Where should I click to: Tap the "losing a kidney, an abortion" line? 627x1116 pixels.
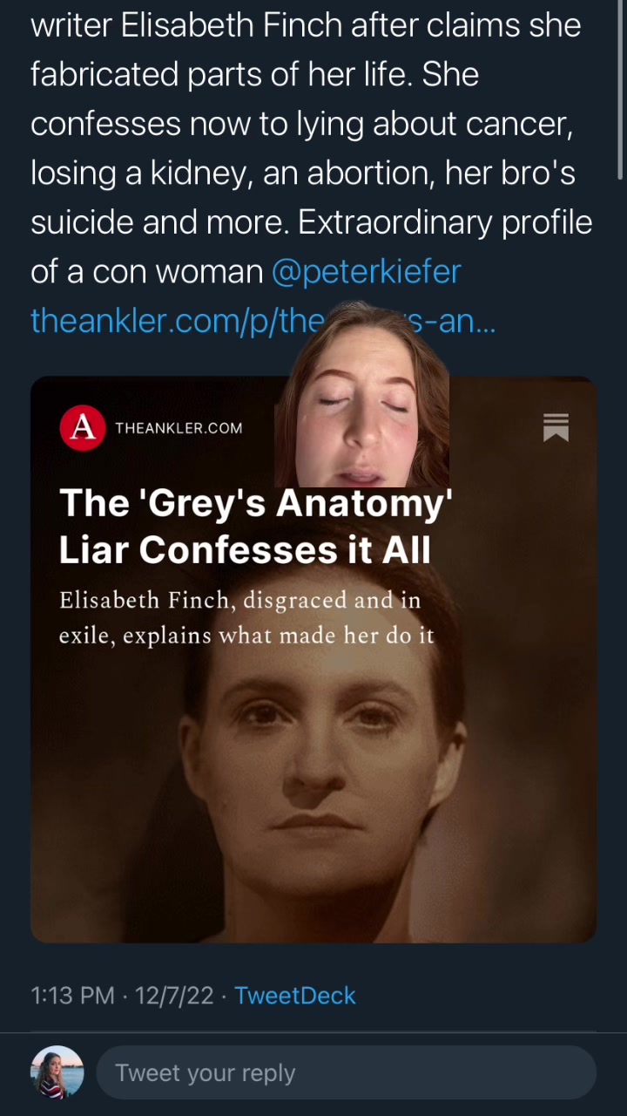pos(302,174)
